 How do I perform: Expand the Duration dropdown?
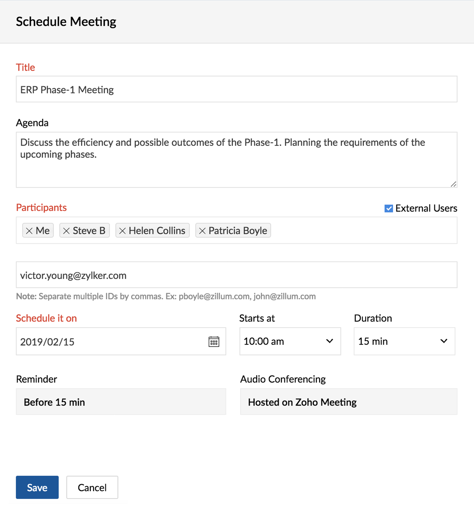pyautogui.click(x=404, y=341)
